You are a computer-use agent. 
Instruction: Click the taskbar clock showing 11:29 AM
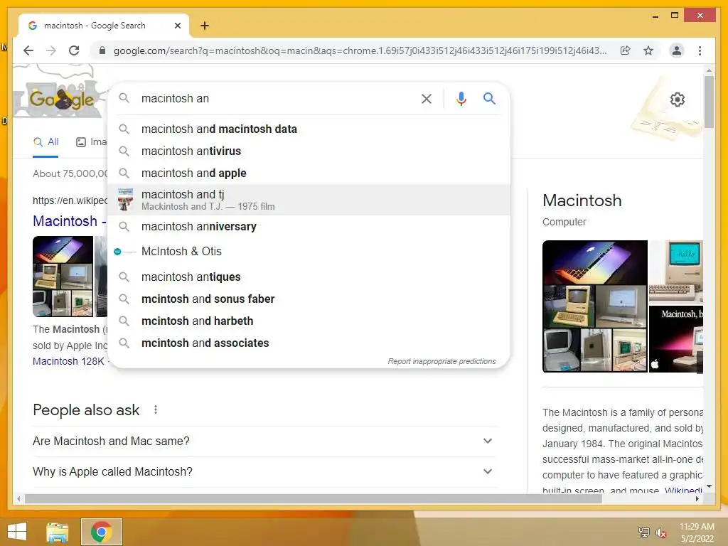point(697,532)
